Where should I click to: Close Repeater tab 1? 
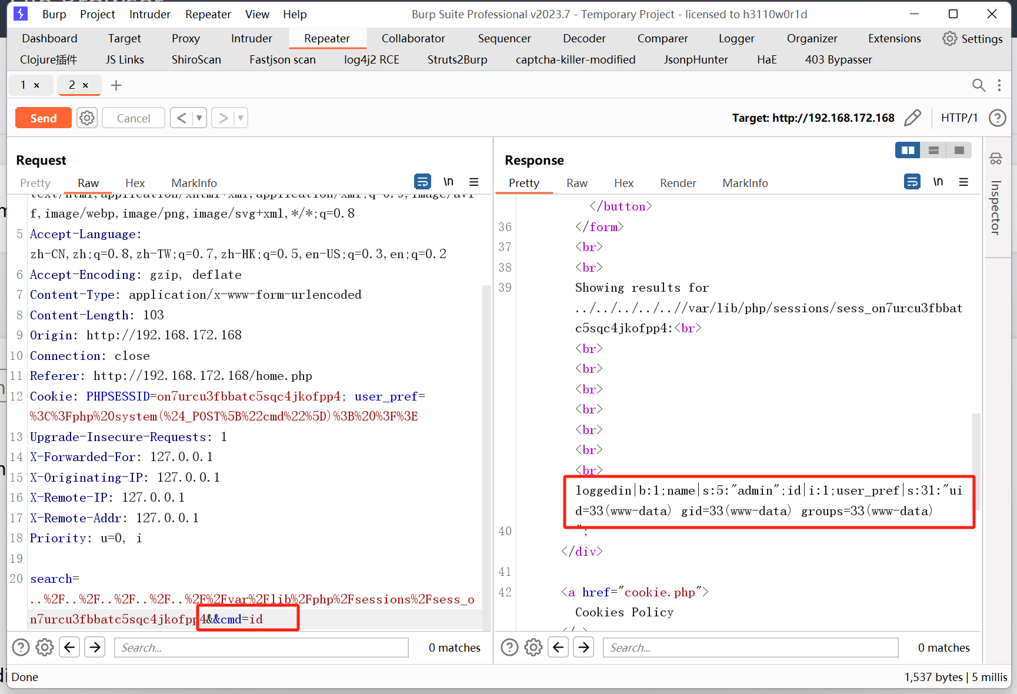(x=36, y=85)
